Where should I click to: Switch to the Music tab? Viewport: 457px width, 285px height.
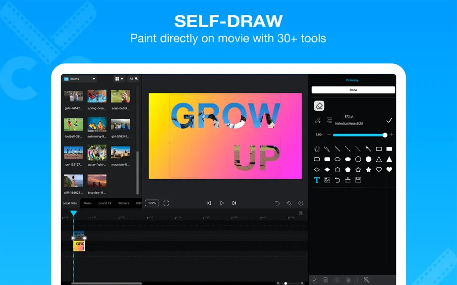[x=87, y=203]
